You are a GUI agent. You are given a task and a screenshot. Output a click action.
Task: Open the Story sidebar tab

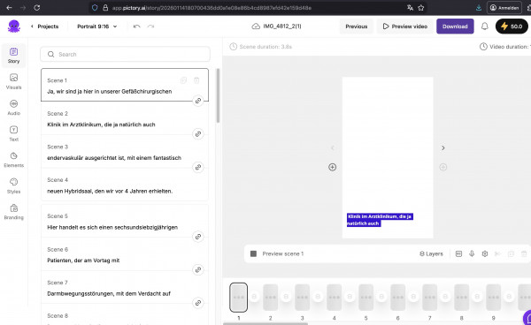point(13,56)
